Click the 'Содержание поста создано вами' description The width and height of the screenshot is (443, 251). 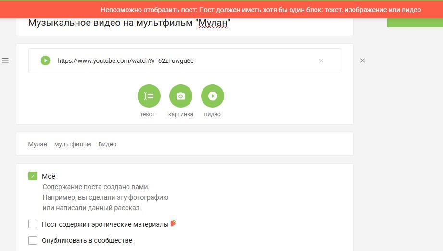tap(95, 187)
